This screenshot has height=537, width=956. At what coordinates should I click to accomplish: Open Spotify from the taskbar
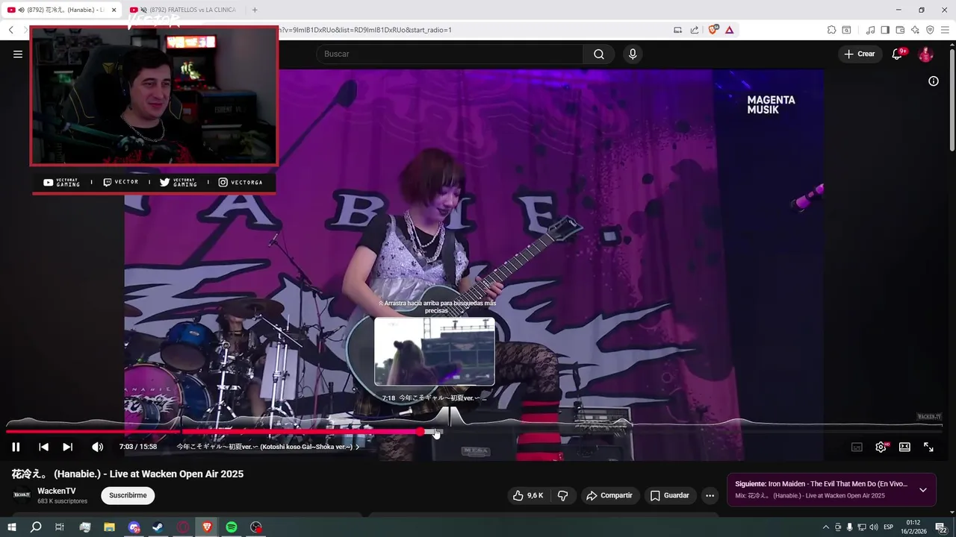pyautogui.click(x=232, y=527)
